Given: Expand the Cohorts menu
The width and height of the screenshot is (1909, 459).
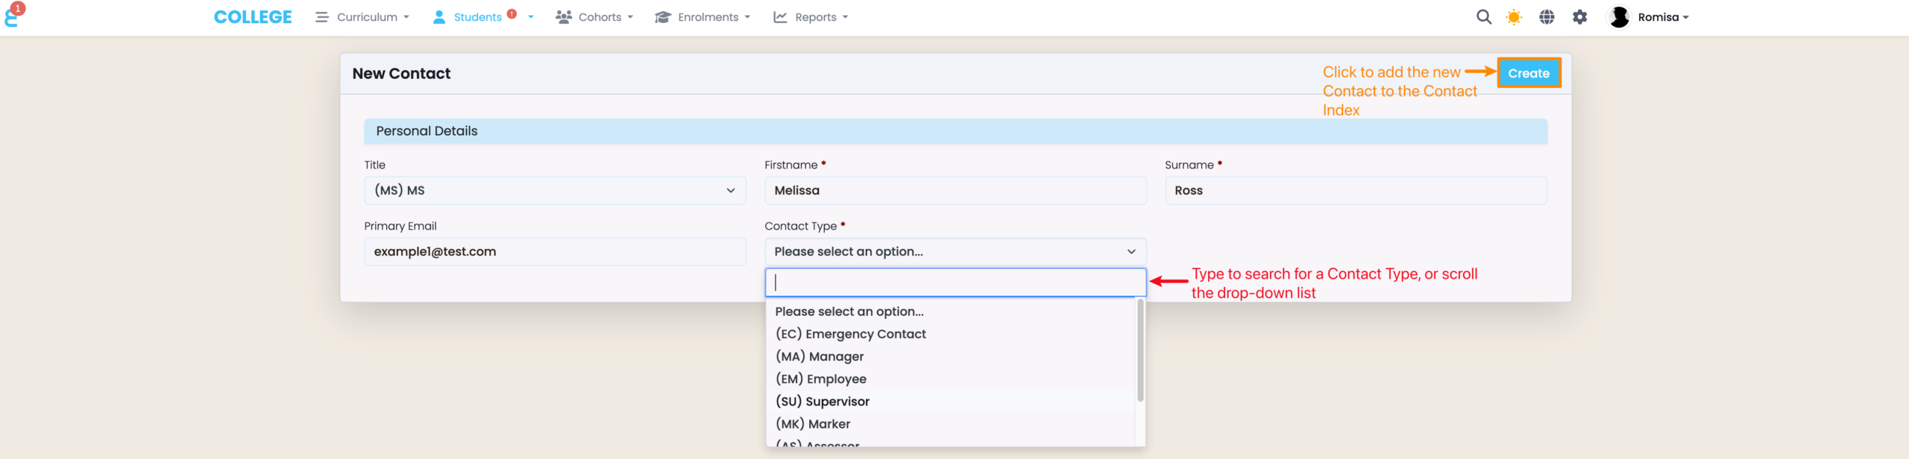Looking at the screenshot, I should click(594, 17).
